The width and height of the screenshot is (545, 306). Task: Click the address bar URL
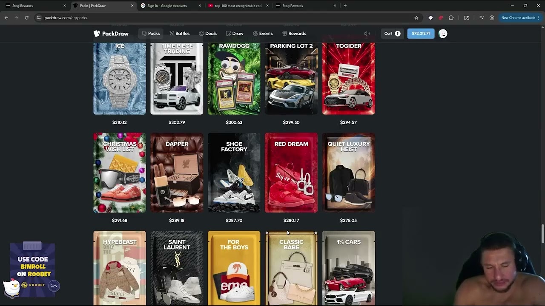66,18
